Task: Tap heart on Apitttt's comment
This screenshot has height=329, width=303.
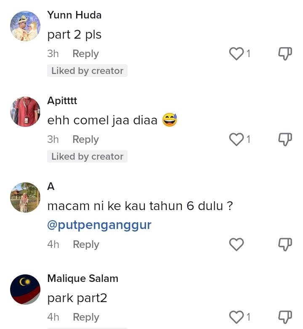Action: 237,139
